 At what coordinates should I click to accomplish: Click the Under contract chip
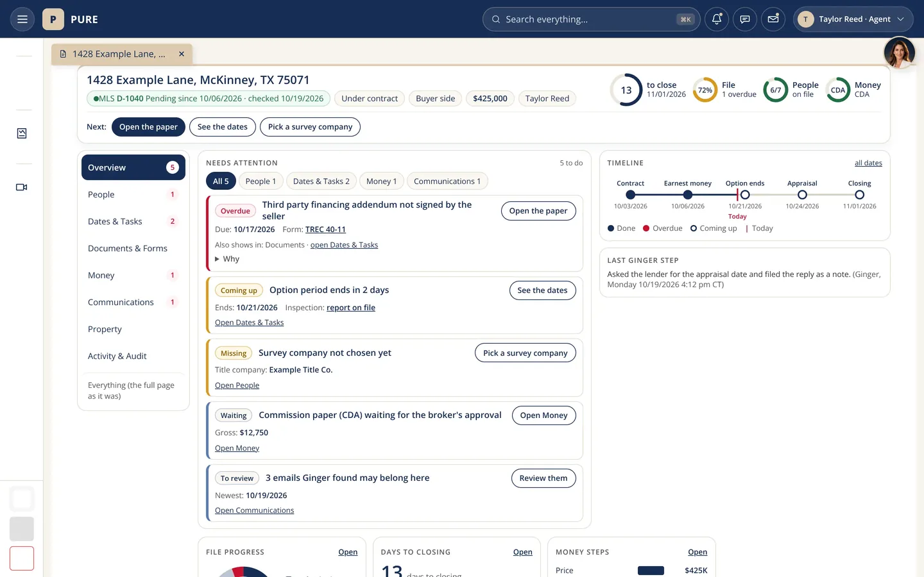click(370, 99)
